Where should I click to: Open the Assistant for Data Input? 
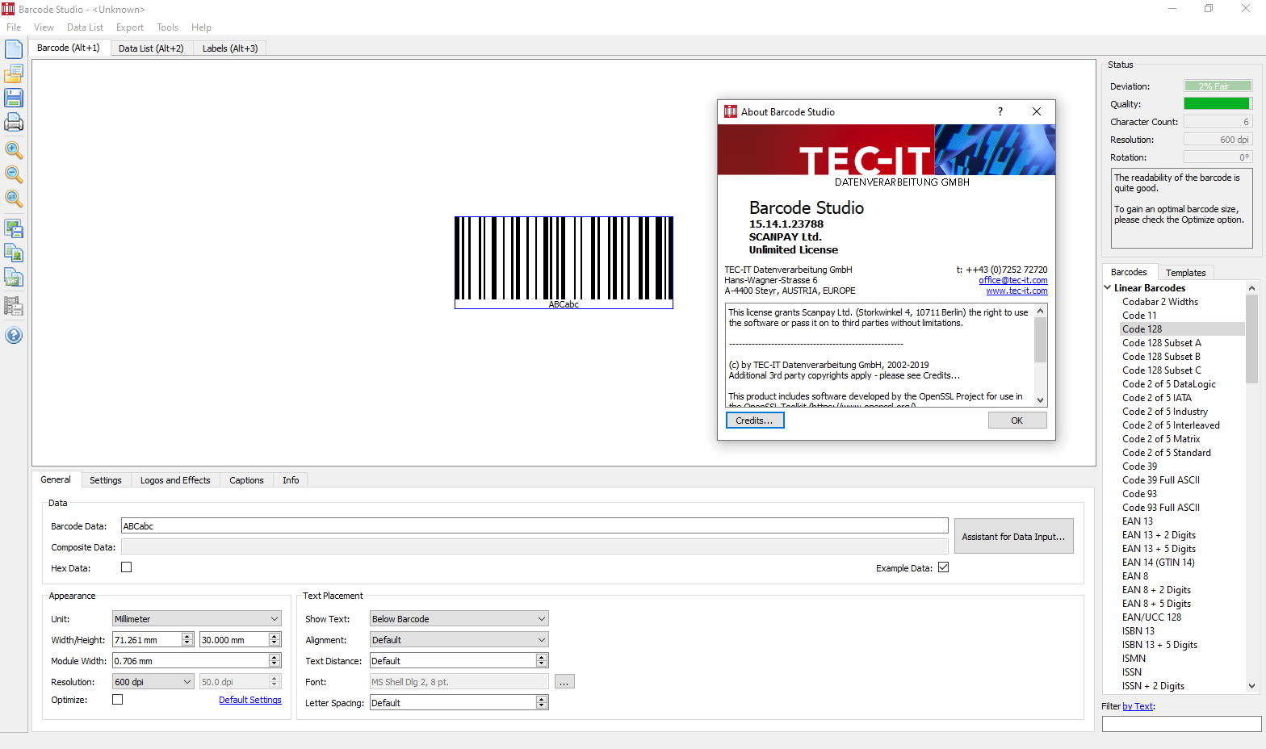tap(1013, 536)
